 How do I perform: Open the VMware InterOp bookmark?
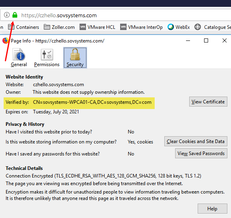pos(141,27)
